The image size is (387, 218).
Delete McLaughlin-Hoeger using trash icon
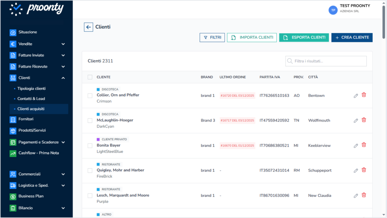click(x=364, y=120)
